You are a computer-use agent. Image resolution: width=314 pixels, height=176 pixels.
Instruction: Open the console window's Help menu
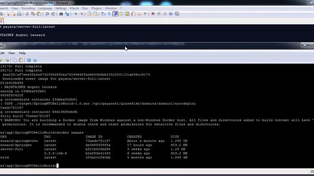tap(22, 53)
